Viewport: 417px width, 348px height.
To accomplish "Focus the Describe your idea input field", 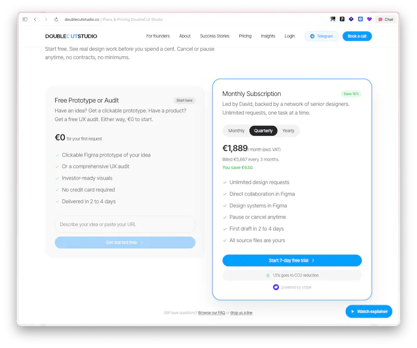I will pos(125,224).
